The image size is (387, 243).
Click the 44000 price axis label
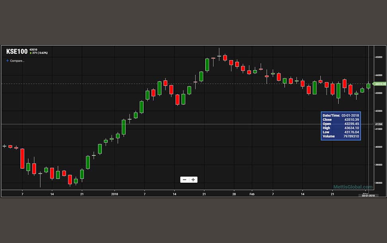379,75
